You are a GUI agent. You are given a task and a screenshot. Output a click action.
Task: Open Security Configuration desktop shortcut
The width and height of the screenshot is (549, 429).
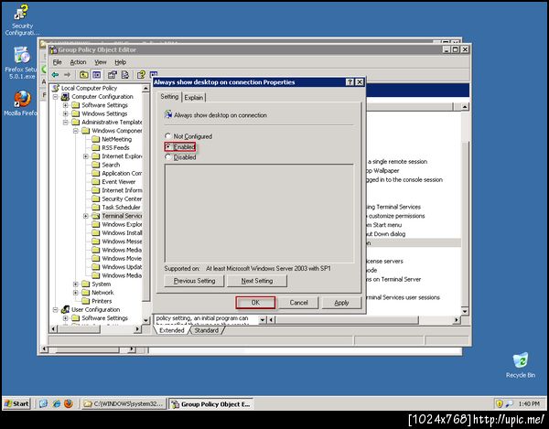pyautogui.click(x=22, y=20)
